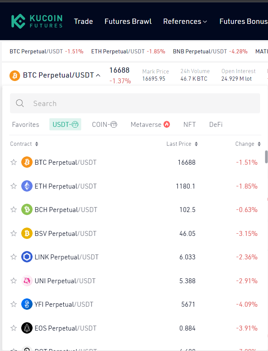
Task: Click the Bitcoin coin icon in the list
Action: [x=27, y=162]
